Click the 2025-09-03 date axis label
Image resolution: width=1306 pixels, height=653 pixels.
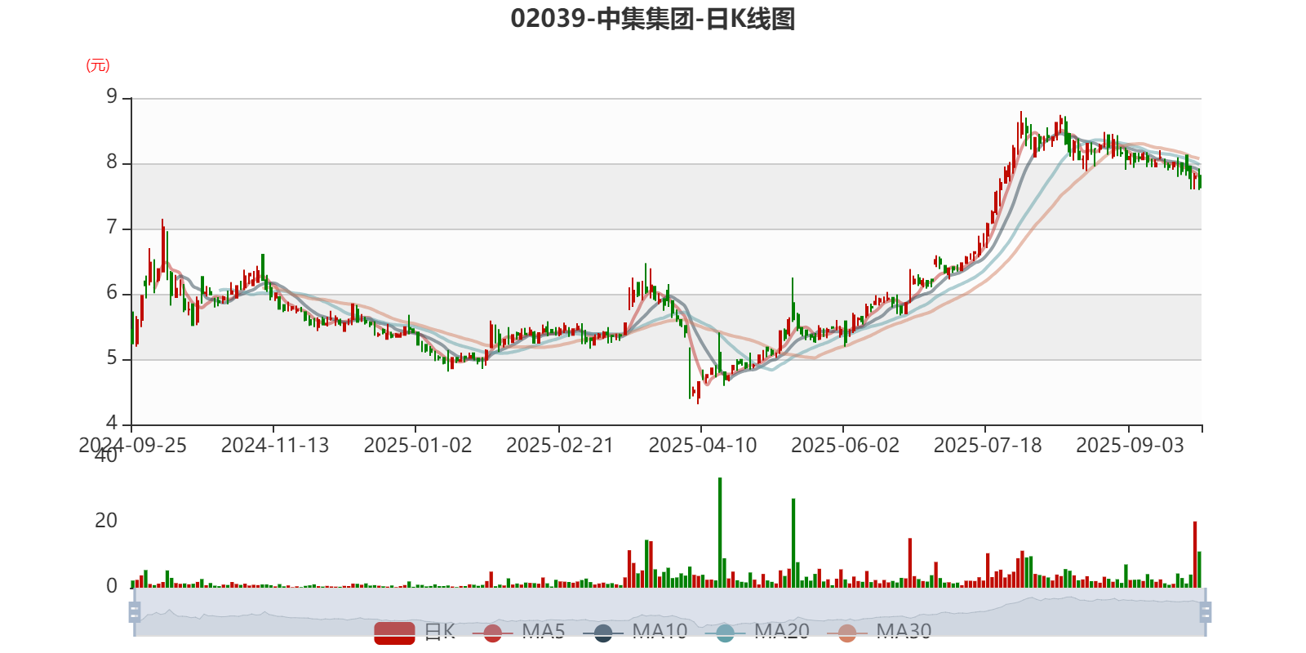1130,445
